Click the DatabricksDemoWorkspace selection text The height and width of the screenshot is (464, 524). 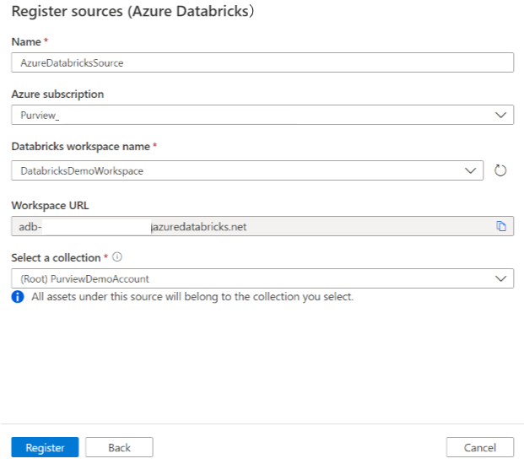(82, 171)
